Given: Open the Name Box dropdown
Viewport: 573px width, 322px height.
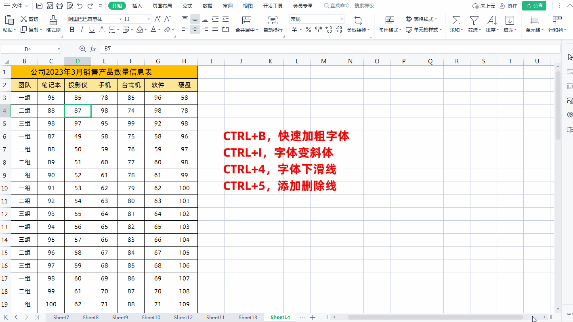Looking at the screenshot, I should click(x=59, y=49).
